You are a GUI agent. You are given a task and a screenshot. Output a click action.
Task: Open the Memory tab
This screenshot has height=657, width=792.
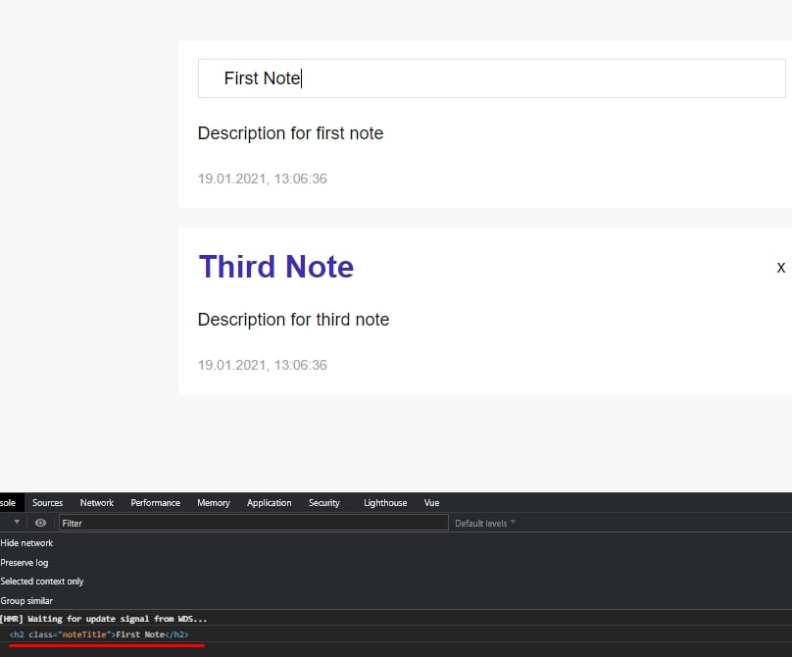[x=213, y=503]
